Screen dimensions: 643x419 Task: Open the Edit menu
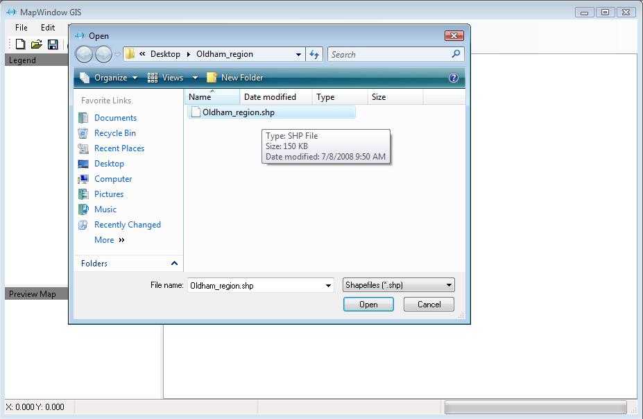pos(48,28)
